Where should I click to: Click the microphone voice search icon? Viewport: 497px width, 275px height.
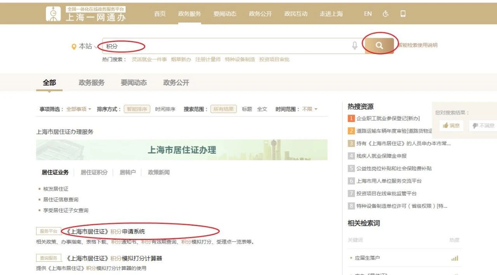tap(355, 46)
